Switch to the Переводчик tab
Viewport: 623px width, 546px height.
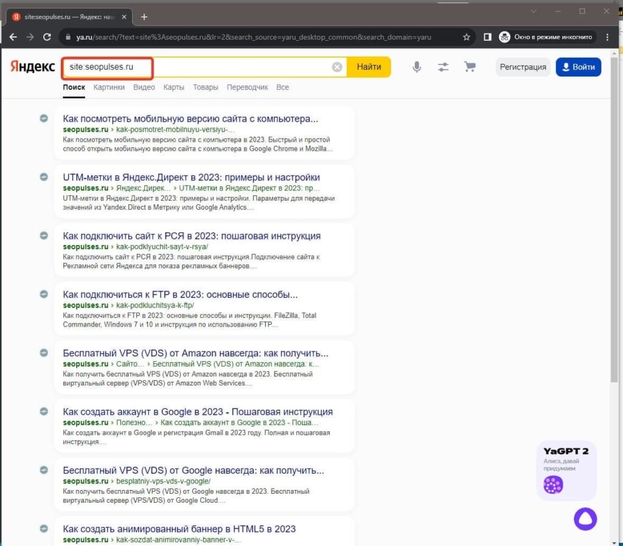(x=247, y=87)
